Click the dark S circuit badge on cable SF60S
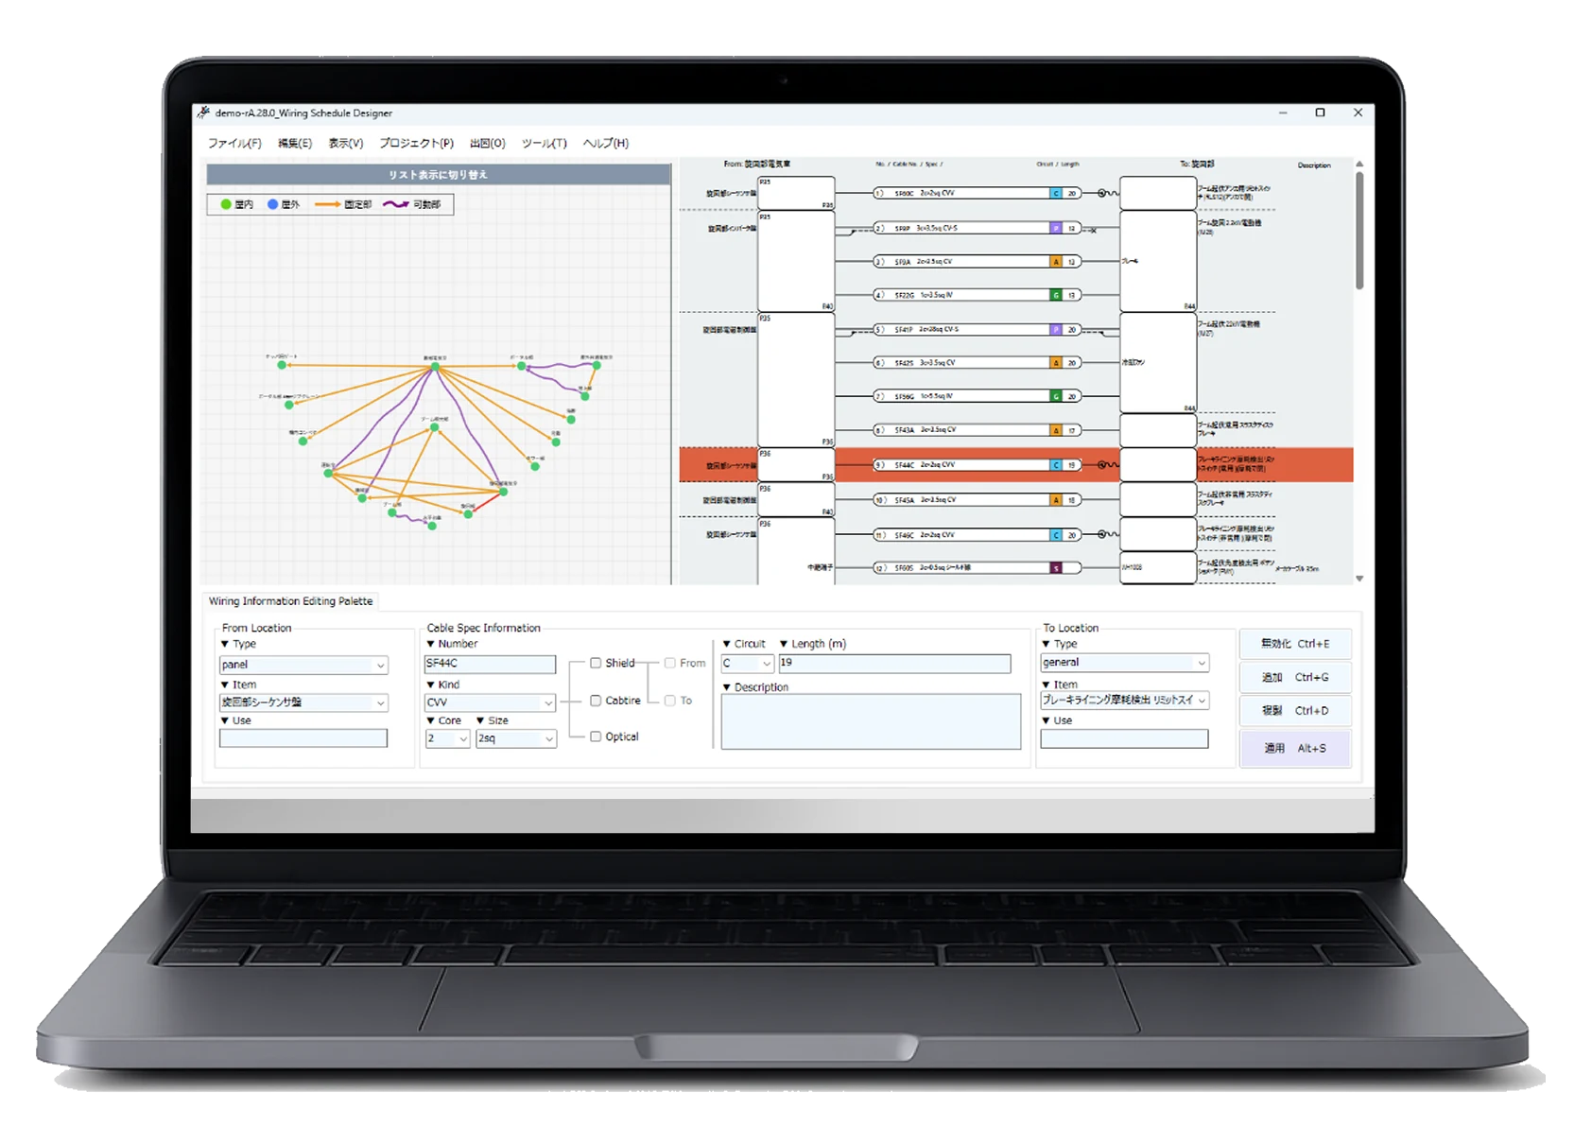This screenshot has height=1126, width=1592. (1056, 568)
